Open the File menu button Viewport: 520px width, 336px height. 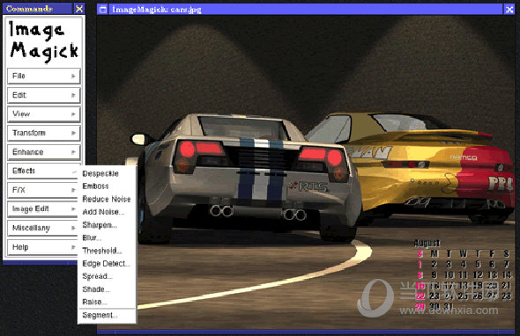click(x=44, y=77)
